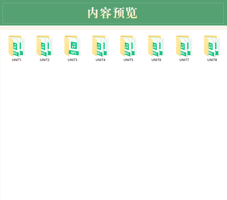Image resolution: width=227 pixels, height=200 pixels.
Task: Click the UNIT1 folder name label
Action: (17, 60)
